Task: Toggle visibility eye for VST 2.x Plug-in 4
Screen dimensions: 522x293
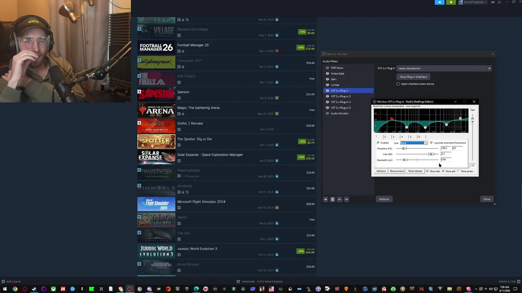Action: (x=327, y=102)
